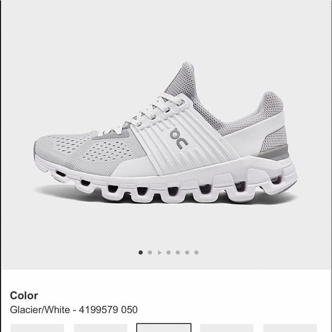Choose the fourth color swatch thumbnail
The height and width of the screenshot is (332, 332).
227,328
